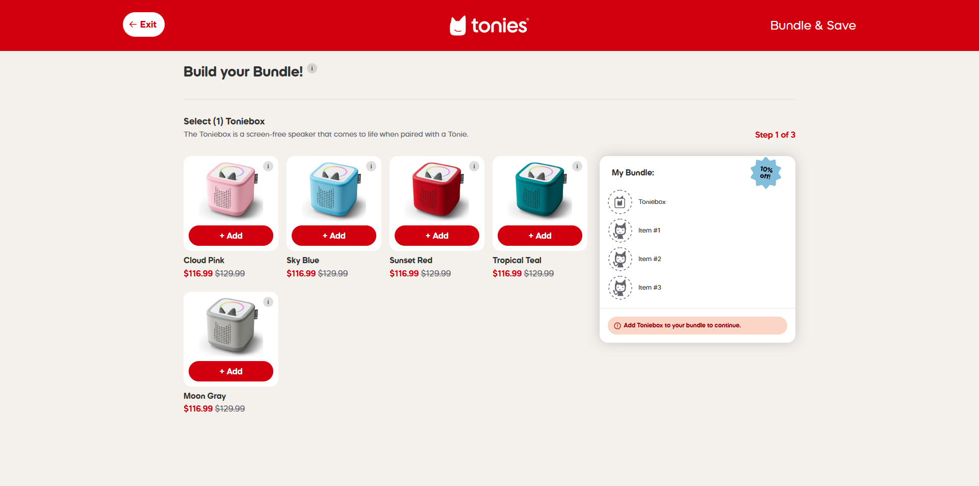Click the warning icon in the bundle alert
Image resolution: width=979 pixels, height=486 pixels.
[617, 326]
